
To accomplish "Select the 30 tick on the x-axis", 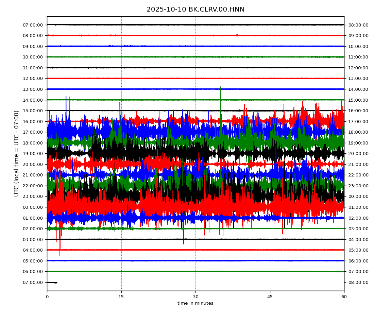I will click(x=195, y=297).
